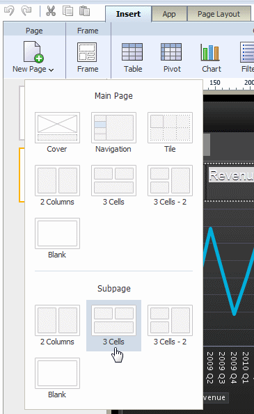This screenshot has height=414, width=254.
Task: Select Main Page 3 Cells - 2 layout
Action: (x=170, y=185)
